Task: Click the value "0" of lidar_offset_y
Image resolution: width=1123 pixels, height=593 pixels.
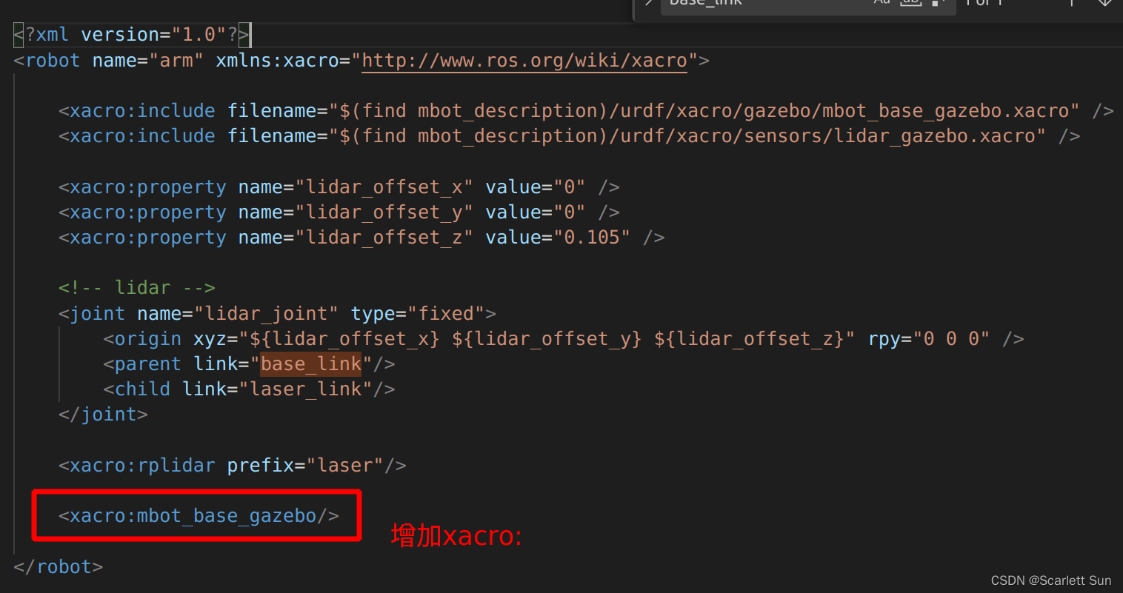Action: click(569, 212)
